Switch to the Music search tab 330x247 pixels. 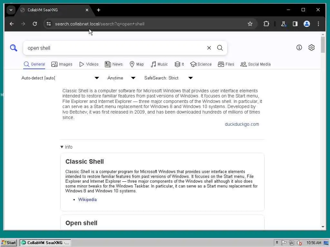[x=159, y=64]
